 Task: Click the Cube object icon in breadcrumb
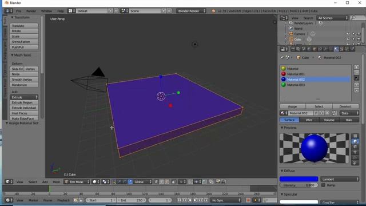point(299,57)
